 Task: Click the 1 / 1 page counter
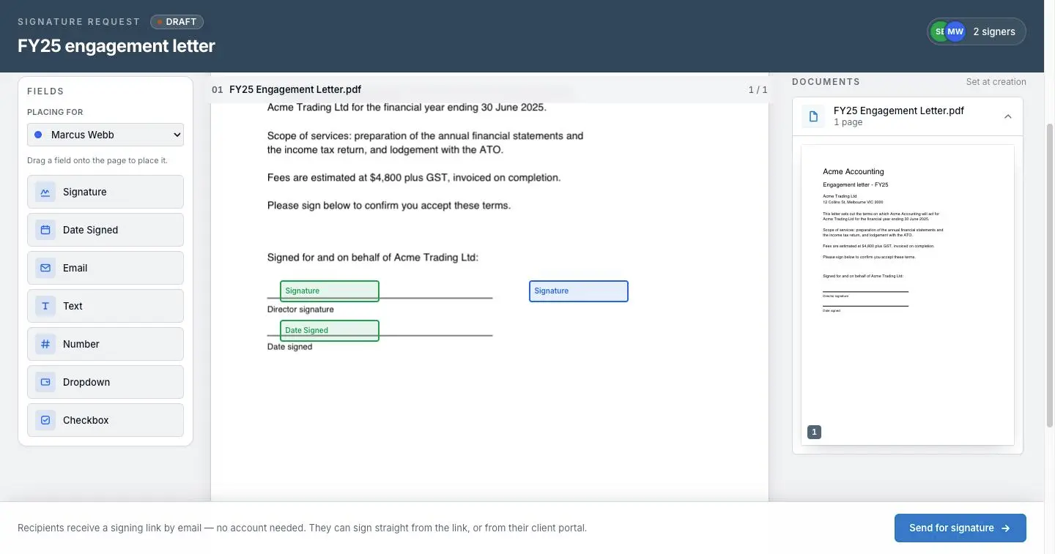(x=758, y=90)
